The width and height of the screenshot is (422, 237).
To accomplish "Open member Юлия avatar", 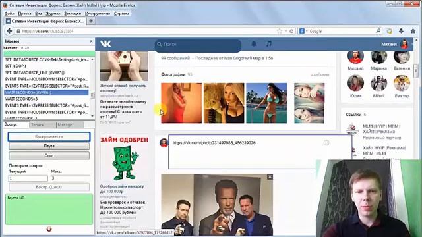I will coord(355,83).
